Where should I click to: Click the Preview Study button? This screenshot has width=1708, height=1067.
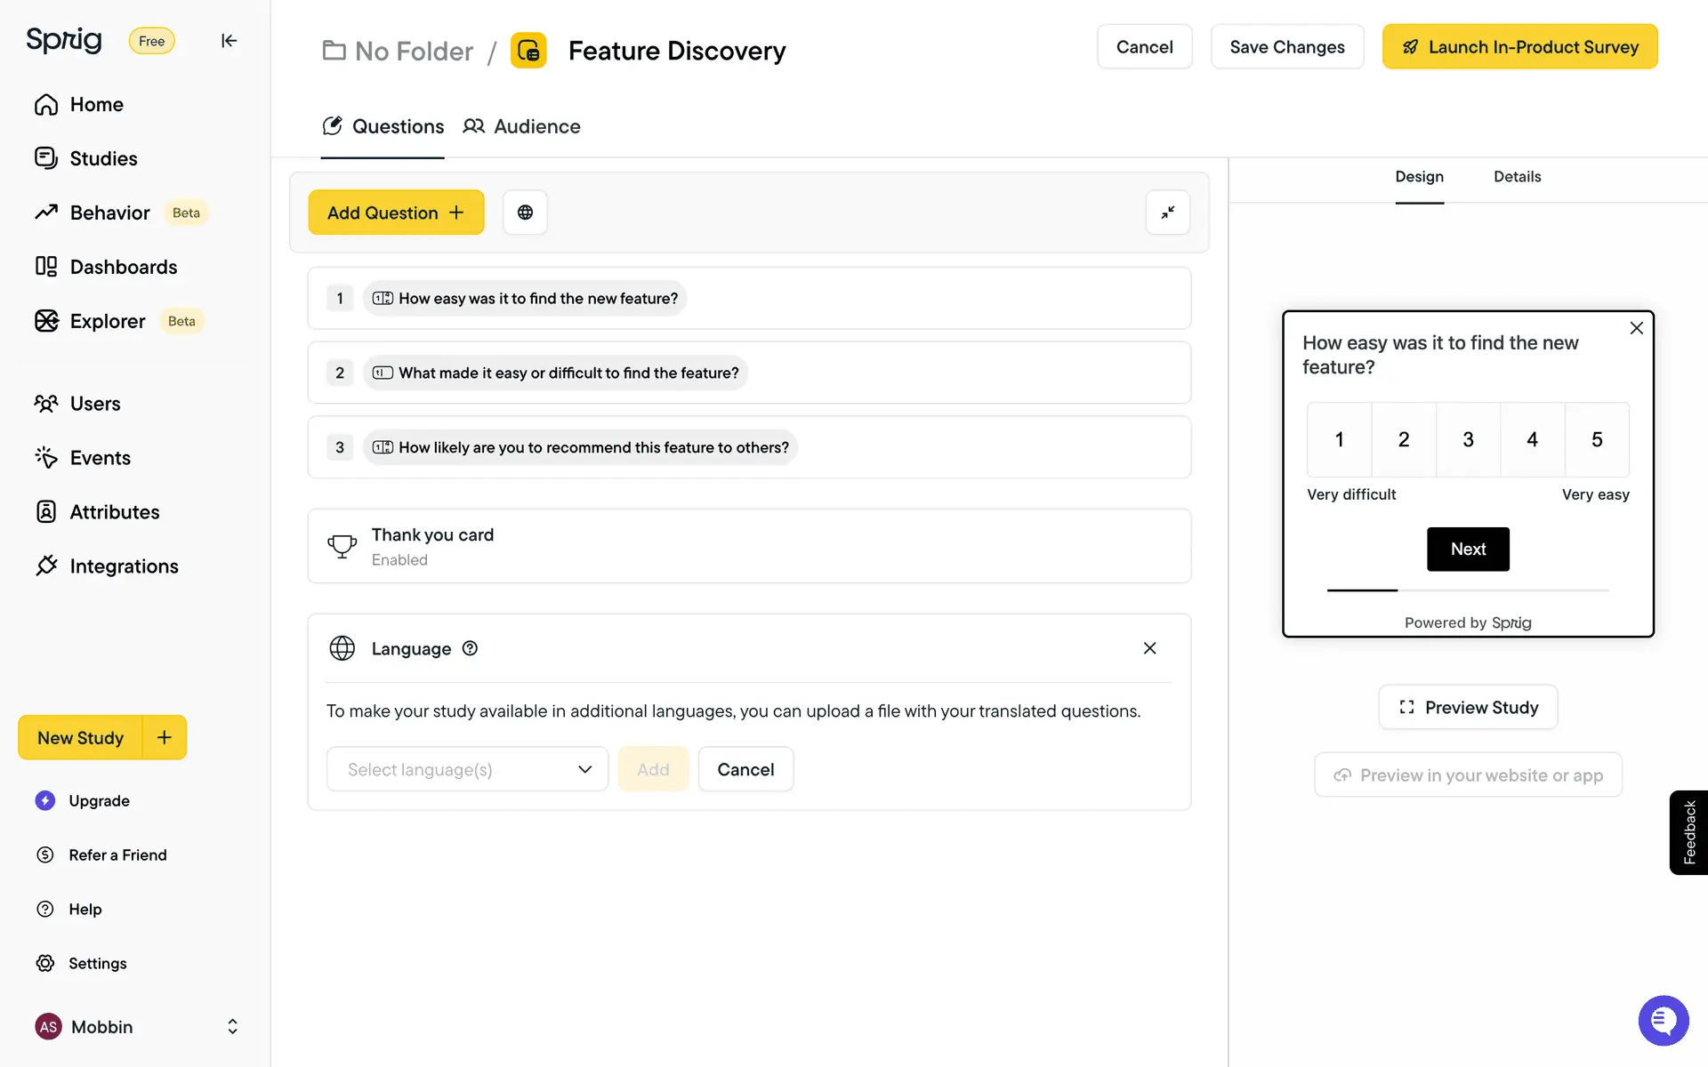1468,707
